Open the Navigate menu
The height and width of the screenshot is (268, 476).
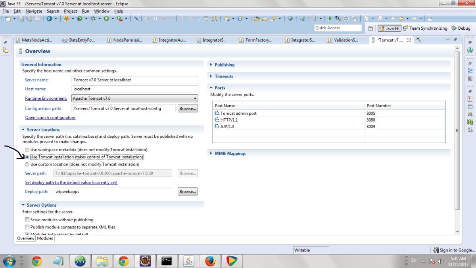click(34, 11)
